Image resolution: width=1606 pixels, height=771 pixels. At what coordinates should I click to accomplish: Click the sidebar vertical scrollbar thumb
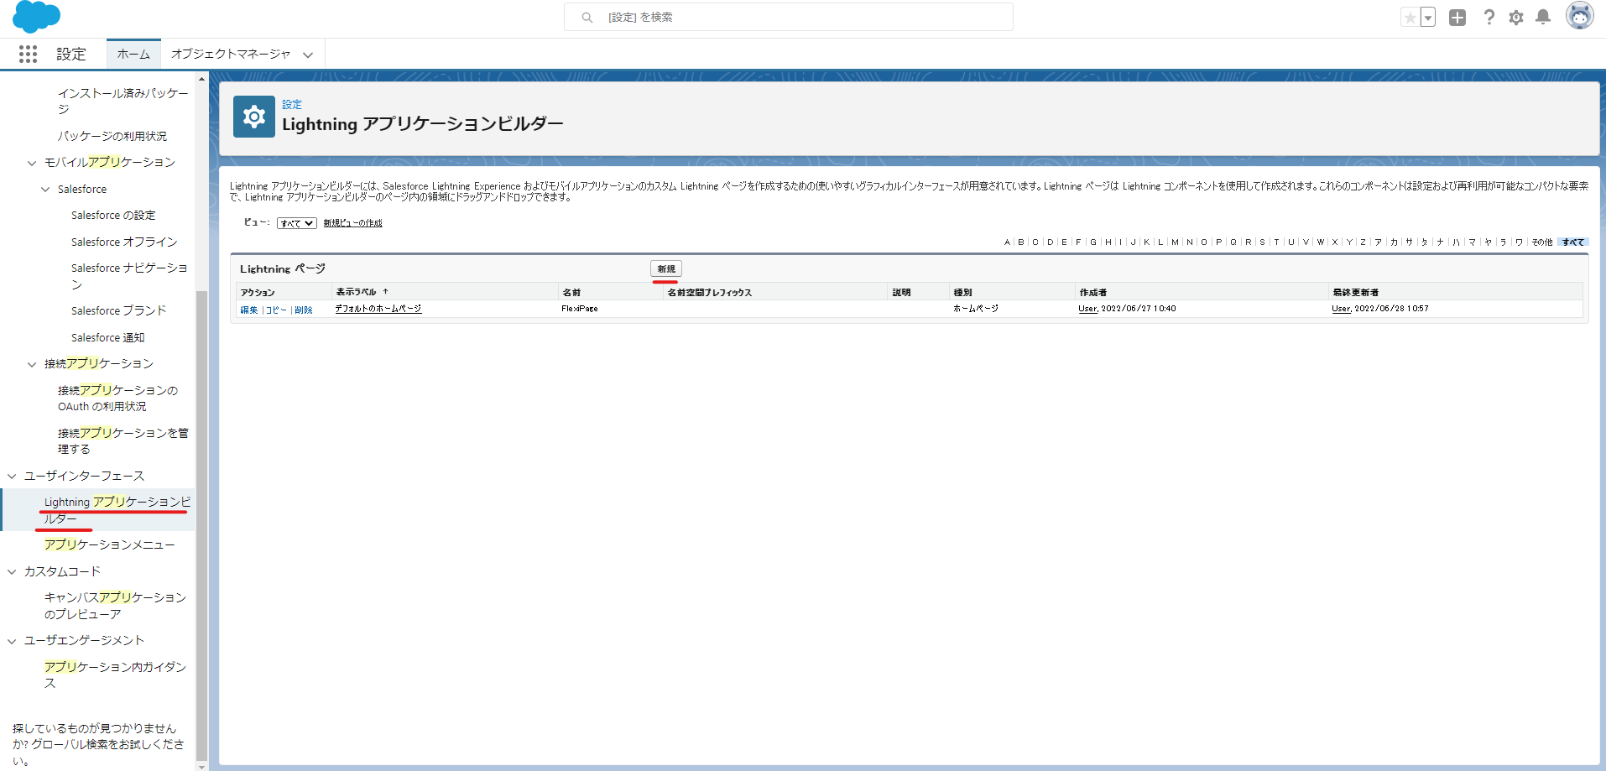201,524
